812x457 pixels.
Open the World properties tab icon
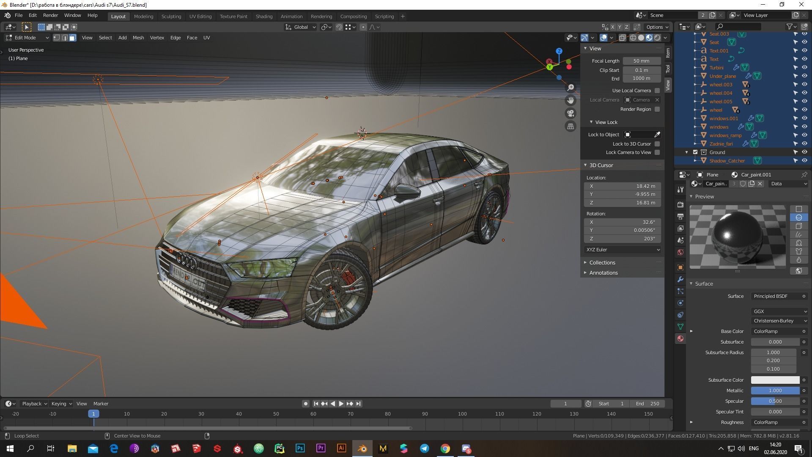(680, 252)
